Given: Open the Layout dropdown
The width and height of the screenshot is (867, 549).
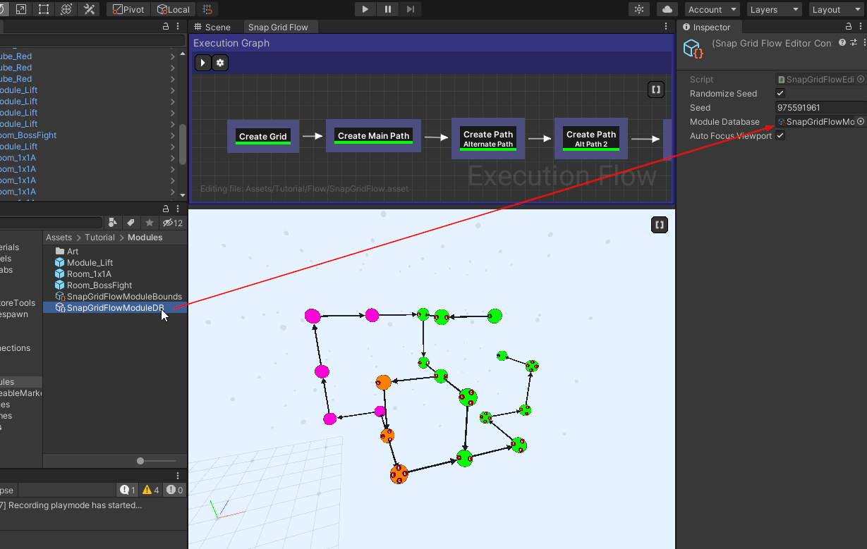Looking at the screenshot, I should click(x=835, y=9).
